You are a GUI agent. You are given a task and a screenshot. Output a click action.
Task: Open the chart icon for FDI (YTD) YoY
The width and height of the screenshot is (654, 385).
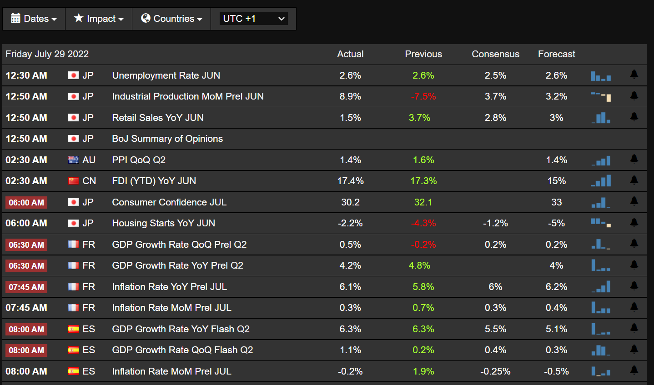(601, 181)
